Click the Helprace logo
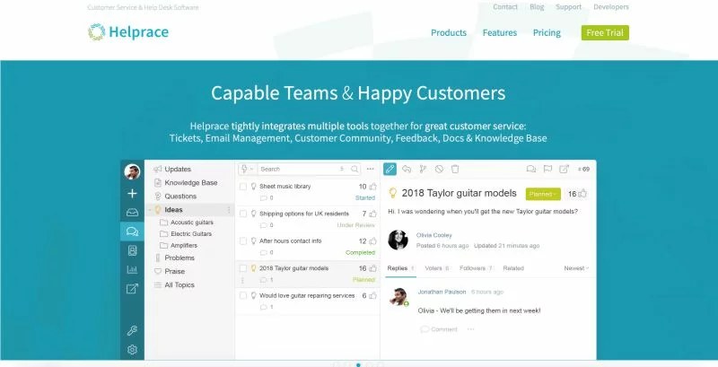The width and height of the screenshot is (718, 367). pos(128,32)
